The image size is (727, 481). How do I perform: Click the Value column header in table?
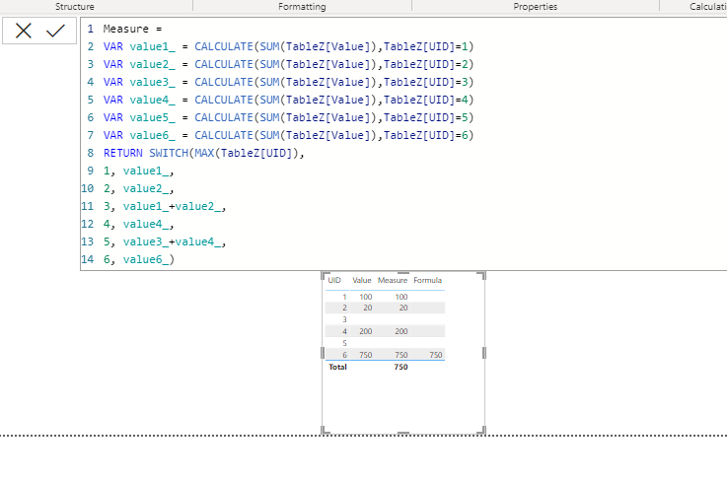362,280
